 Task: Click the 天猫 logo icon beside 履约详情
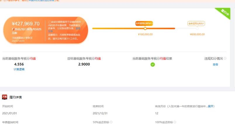coord(4,97)
